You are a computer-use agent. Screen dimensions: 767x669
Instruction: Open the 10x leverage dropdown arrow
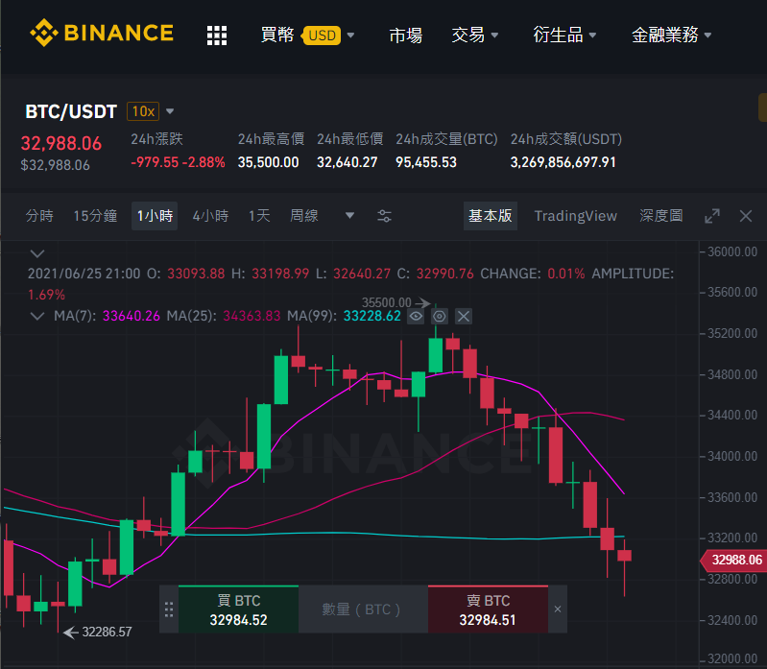[170, 111]
